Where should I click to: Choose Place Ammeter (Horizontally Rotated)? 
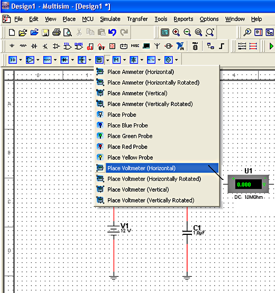(x=157, y=83)
